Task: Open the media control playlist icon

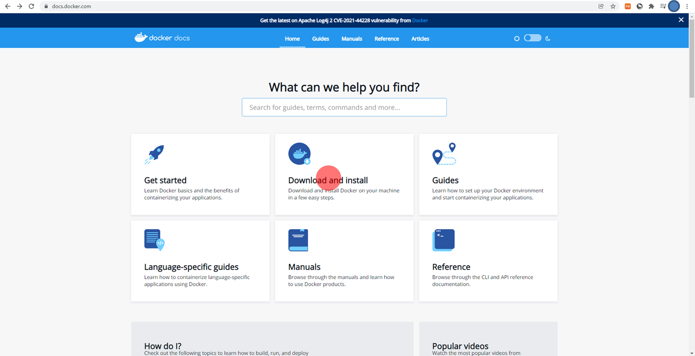Action: pos(663,6)
